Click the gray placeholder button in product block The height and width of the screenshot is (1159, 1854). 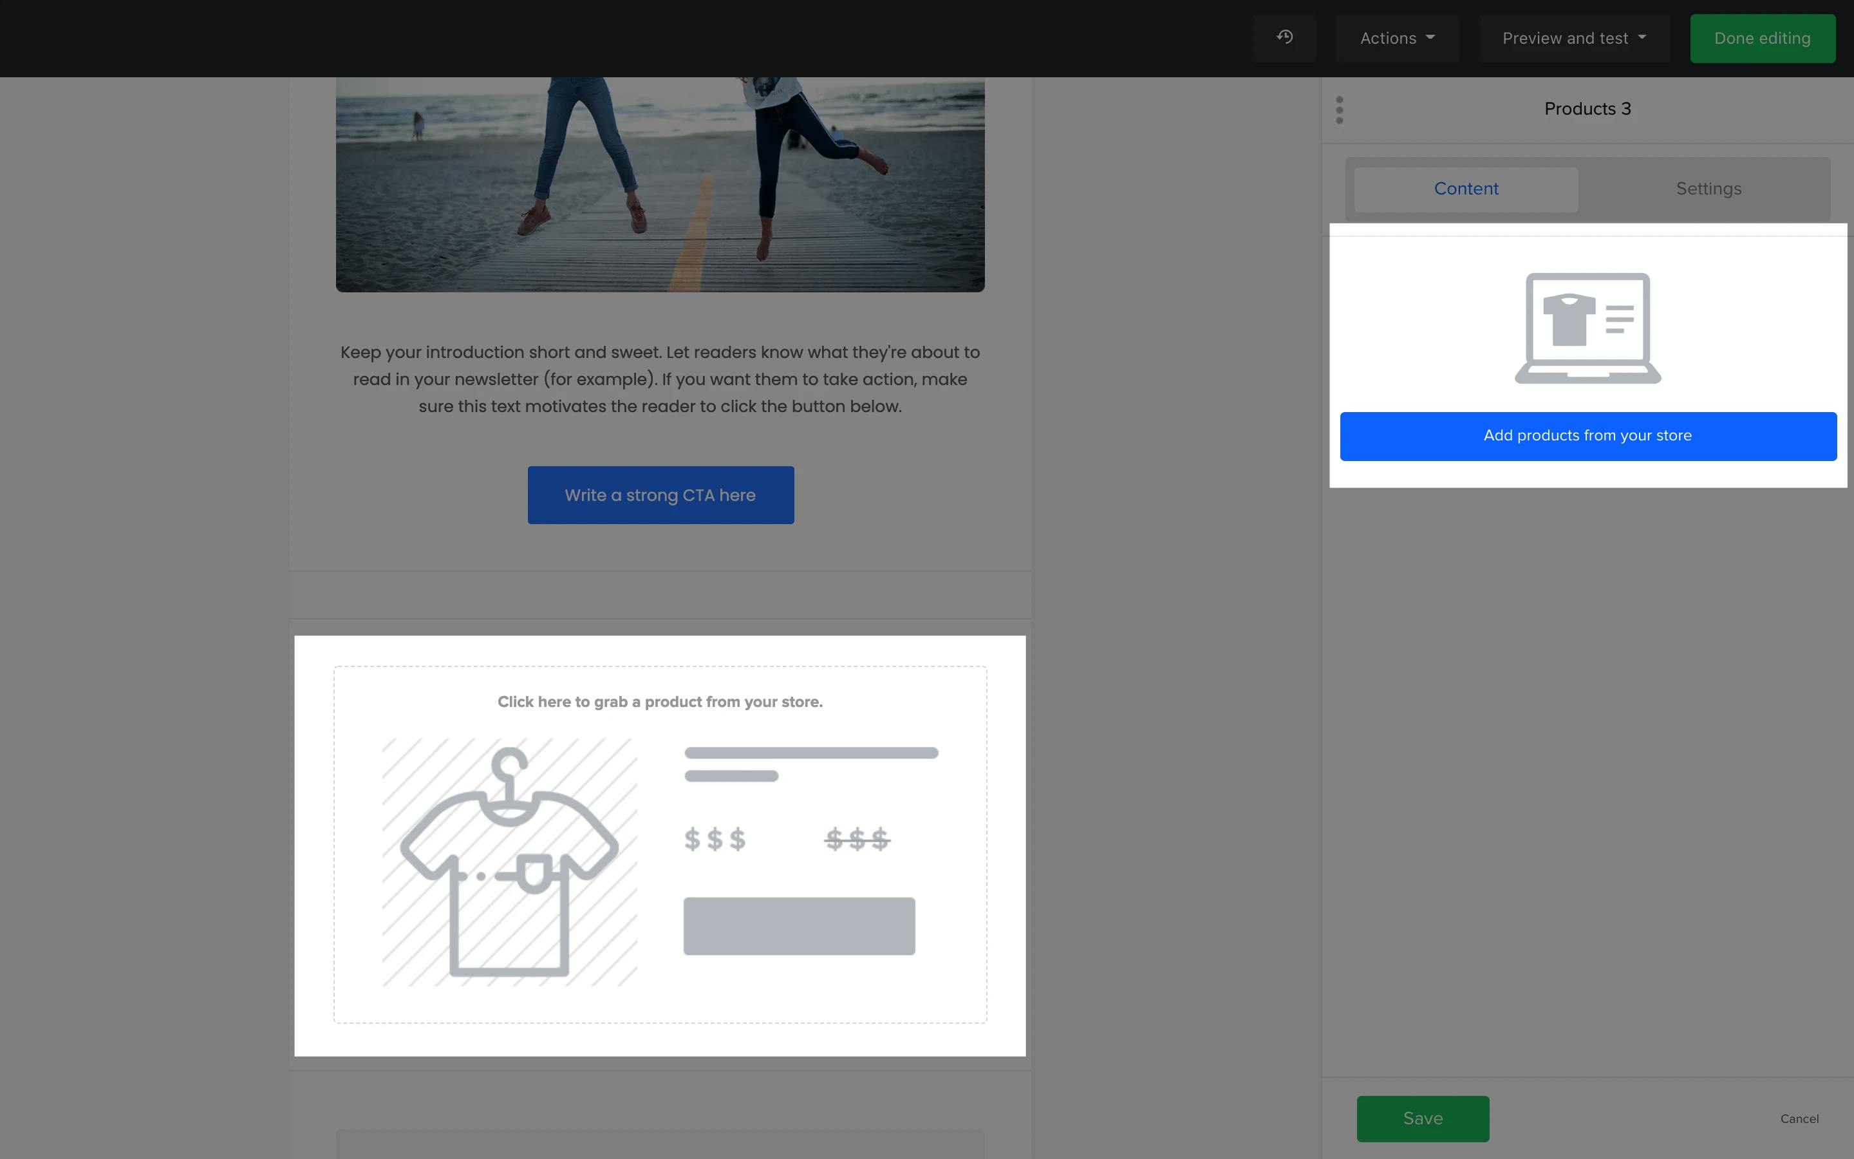click(x=798, y=926)
